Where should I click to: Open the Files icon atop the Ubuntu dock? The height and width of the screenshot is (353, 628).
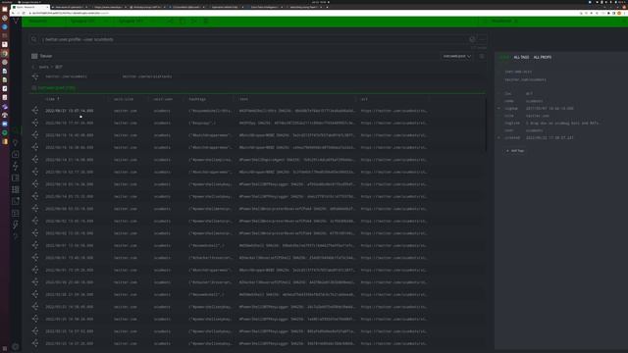(x=5, y=9)
